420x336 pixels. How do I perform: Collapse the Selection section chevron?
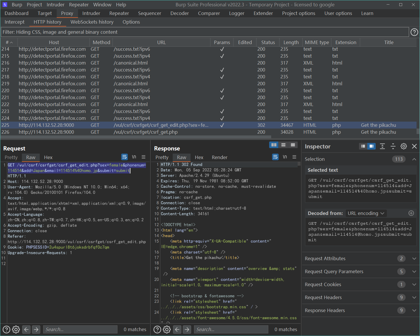[x=414, y=159]
